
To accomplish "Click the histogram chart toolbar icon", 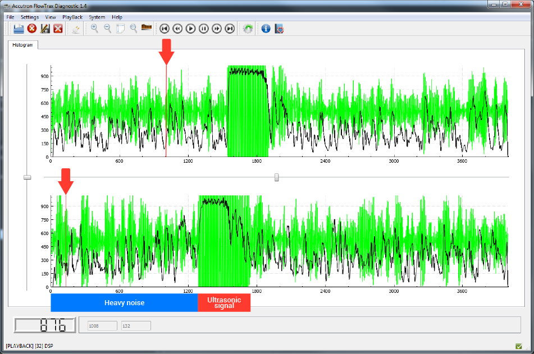I will pos(147,28).
